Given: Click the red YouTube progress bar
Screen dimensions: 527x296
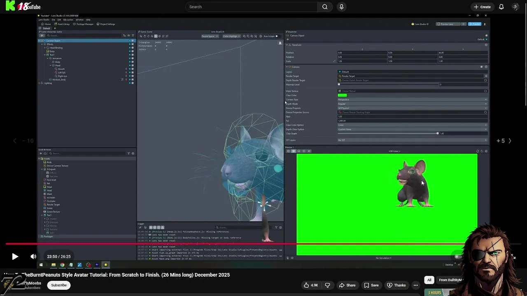Looking at the screenshot, I should 235,244.
